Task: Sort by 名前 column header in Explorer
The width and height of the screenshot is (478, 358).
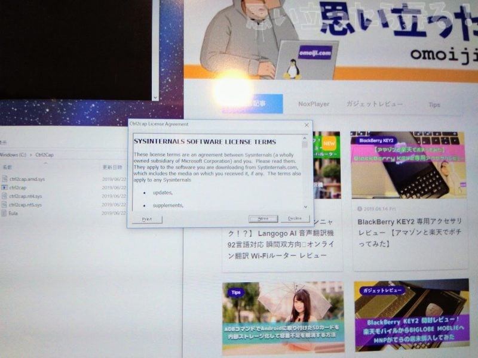Action: (7, 167)
